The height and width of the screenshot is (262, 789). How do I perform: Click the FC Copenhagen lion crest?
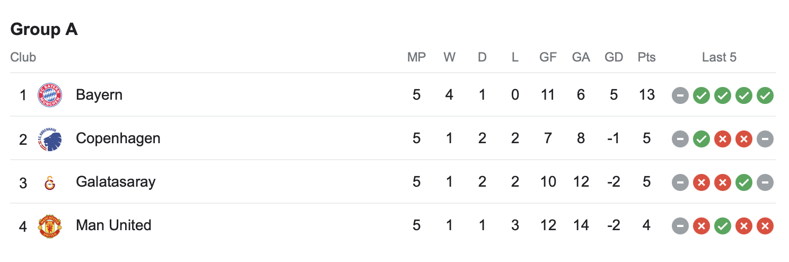pos(50,139)
